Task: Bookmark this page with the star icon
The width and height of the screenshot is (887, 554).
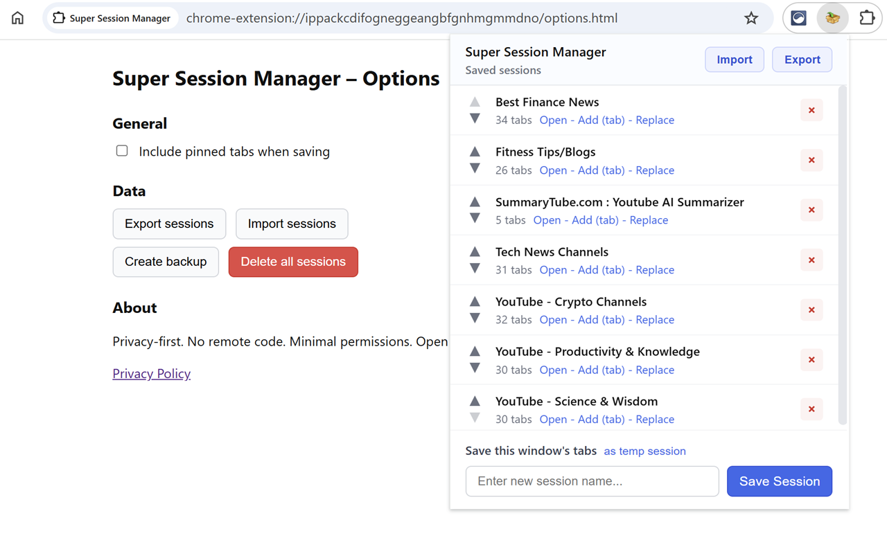Action: point(751,18)
